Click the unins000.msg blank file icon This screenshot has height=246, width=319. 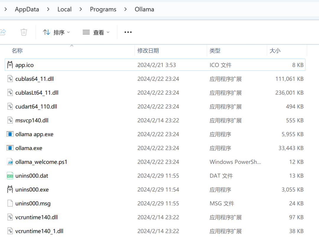(10, 203)
